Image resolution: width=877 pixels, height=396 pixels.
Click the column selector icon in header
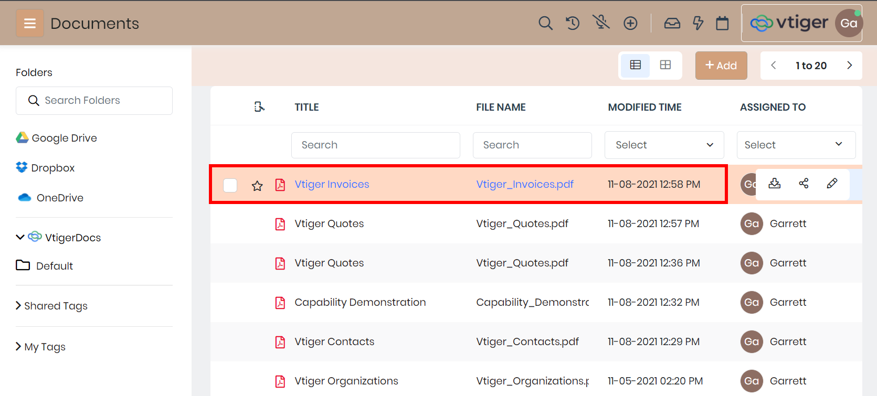click(x=259, y=107)
